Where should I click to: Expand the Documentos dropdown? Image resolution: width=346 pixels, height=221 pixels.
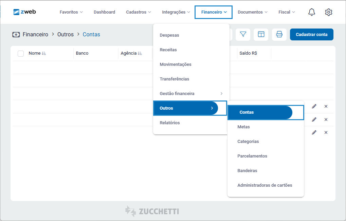point(252,12)
